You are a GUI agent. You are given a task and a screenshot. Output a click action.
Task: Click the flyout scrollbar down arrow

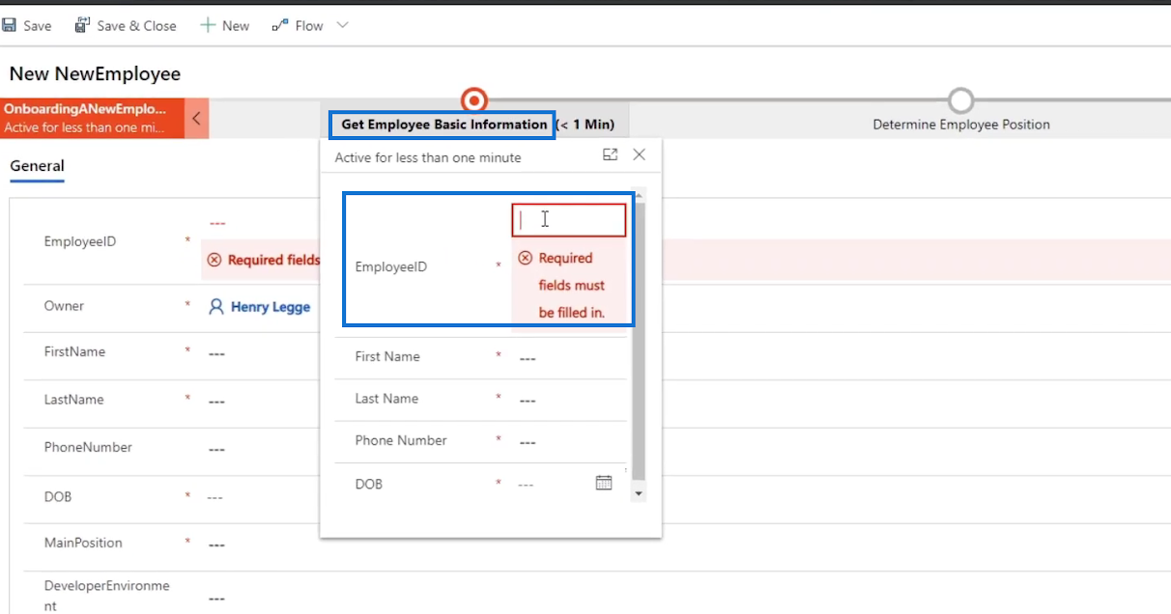[x=638, y=493]
